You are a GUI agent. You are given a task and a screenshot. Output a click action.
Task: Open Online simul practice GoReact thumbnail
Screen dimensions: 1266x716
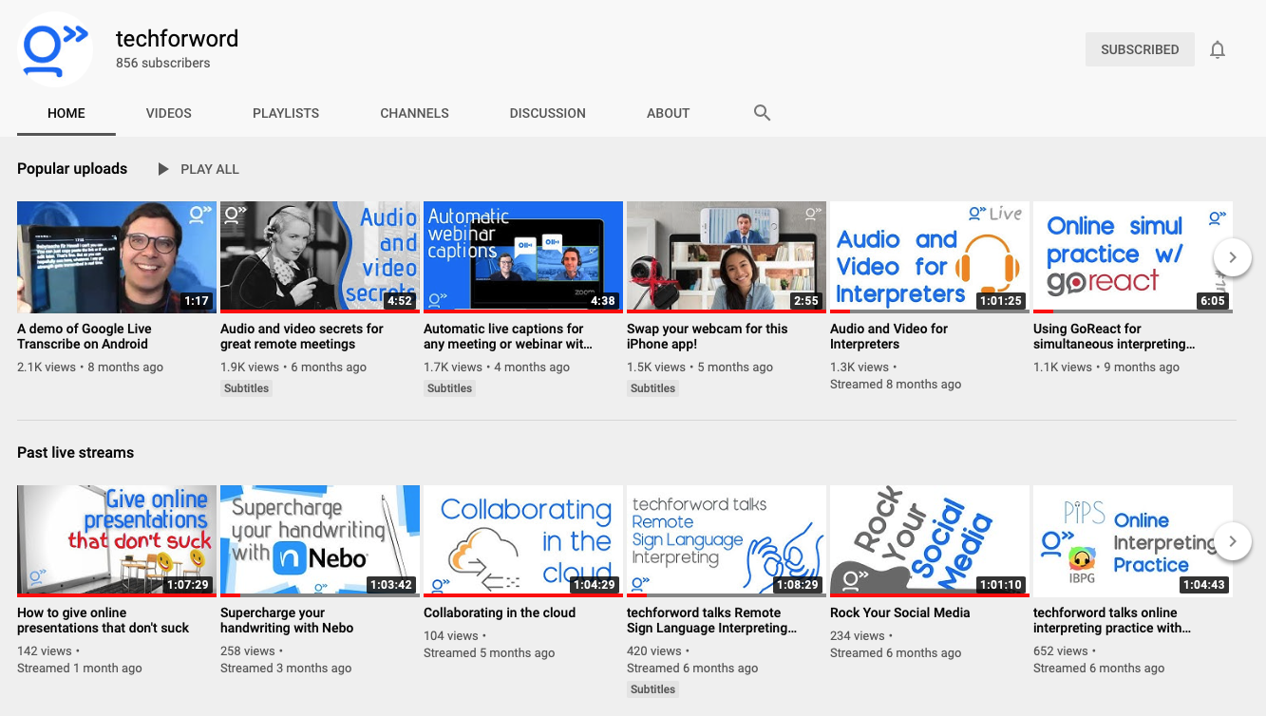(x=1133, y=257)
